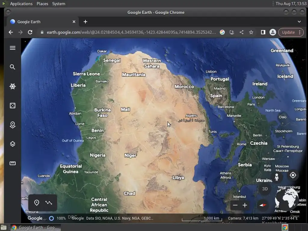Activate the Pegman Street View icon
The image size is (308, 231).
[x=277, y=177]
